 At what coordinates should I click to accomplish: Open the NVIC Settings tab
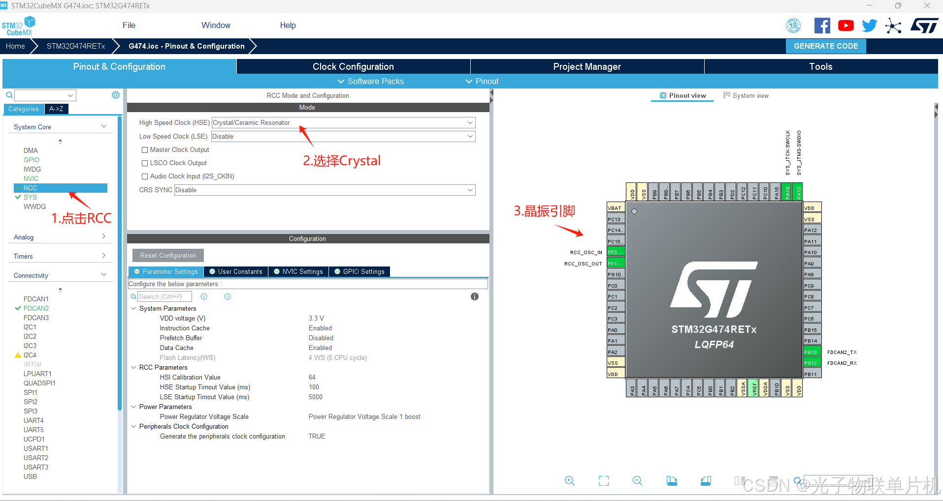[x=298, y=271]
